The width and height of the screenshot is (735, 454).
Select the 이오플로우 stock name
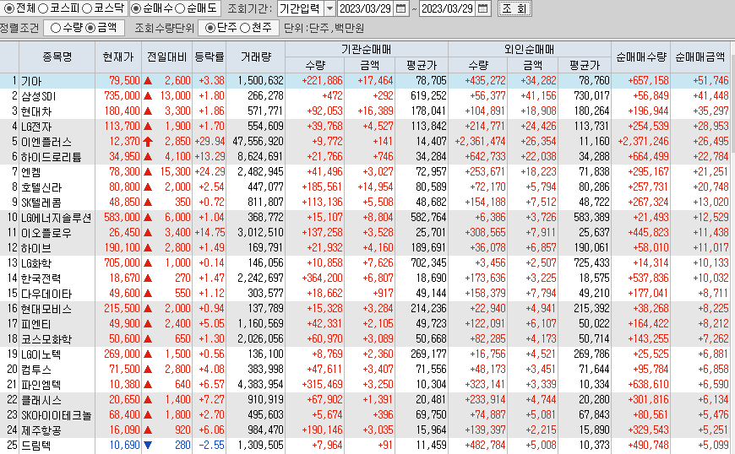(x=46, y=233)
